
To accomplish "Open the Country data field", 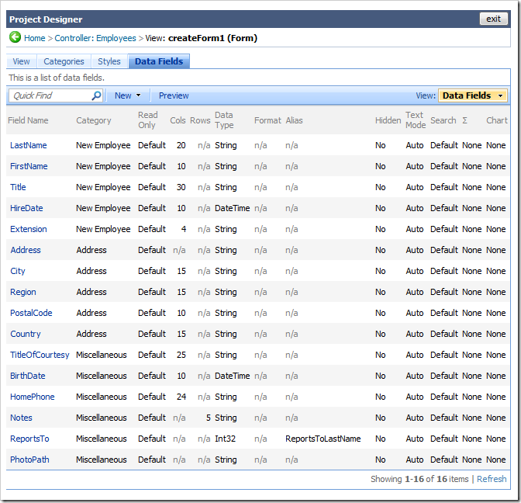I will coord(26,334).
